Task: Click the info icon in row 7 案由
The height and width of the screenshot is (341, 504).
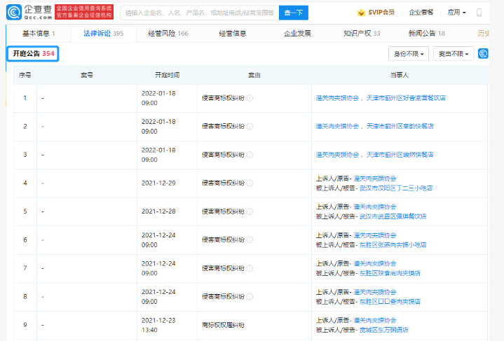Action: [250, 268]
